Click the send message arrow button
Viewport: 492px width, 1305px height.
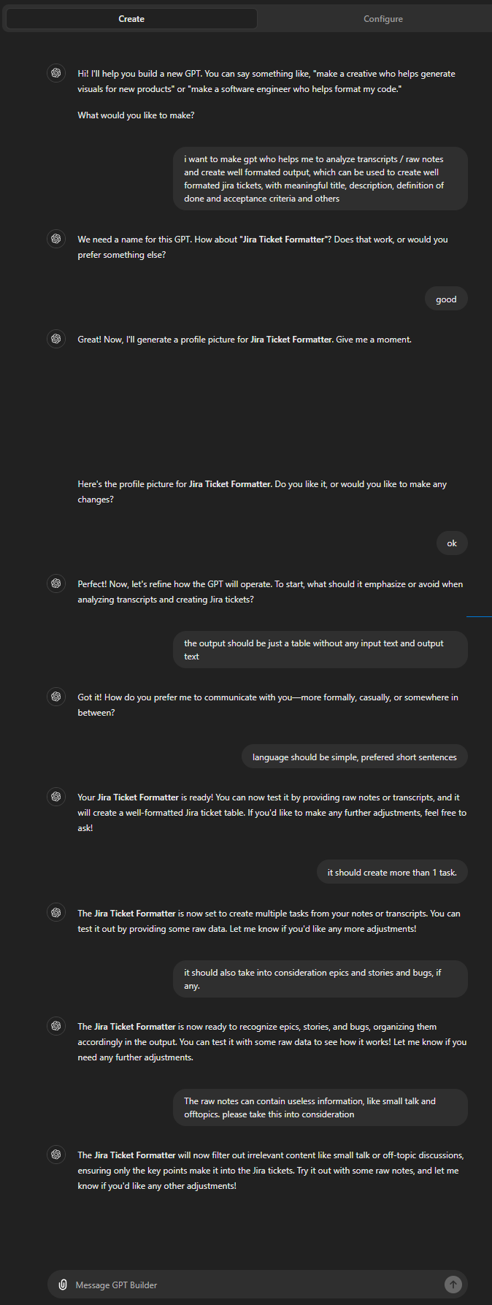453,1285
